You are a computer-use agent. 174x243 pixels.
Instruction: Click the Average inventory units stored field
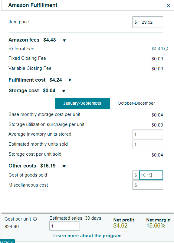(x=148, y=134)
